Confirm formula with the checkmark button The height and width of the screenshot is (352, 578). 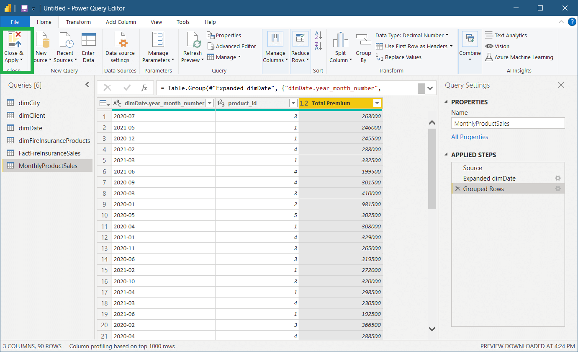coord(127,88)
